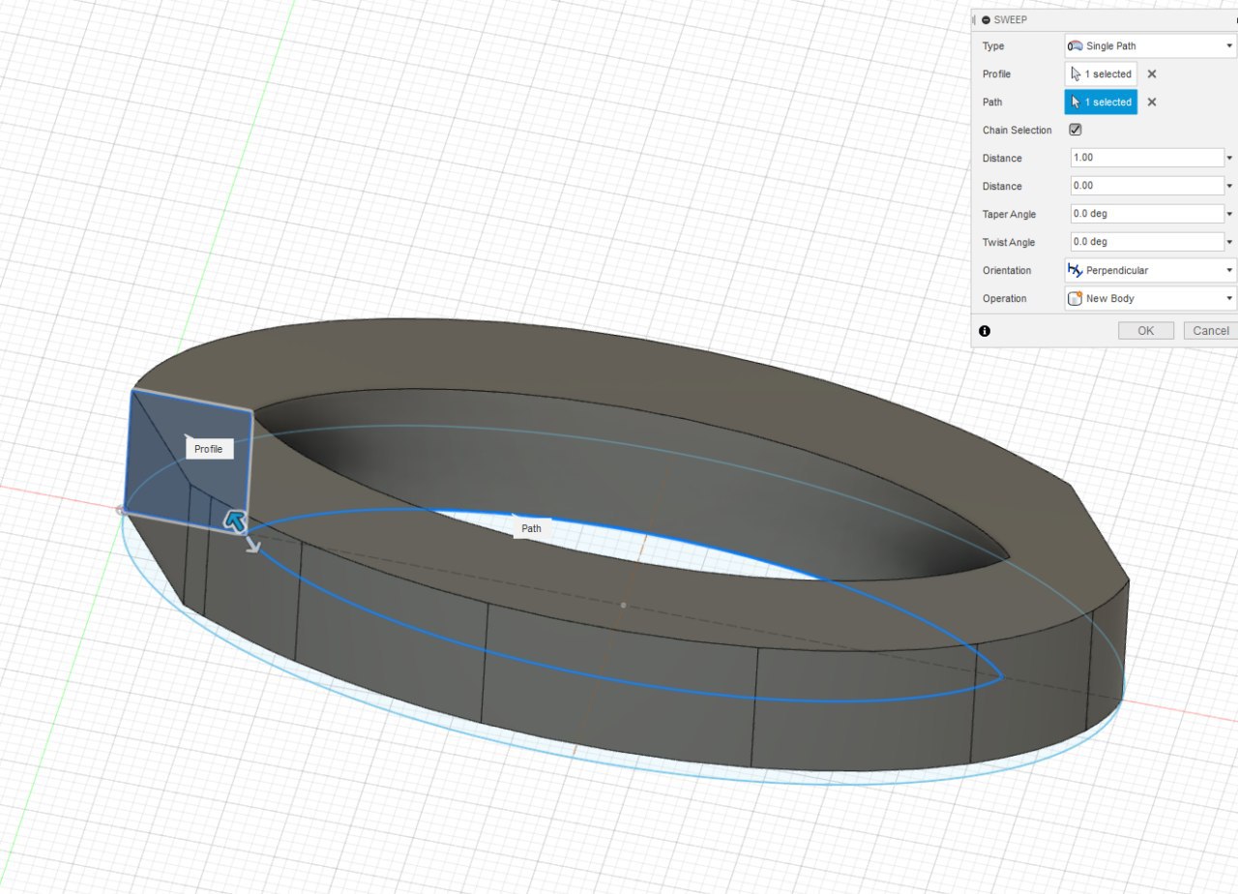Open the Orientation Perpendicular dropdown
Screen dimensions: 1238x894
point(1149,271)
